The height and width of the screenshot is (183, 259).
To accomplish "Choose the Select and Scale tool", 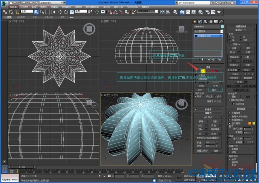I will [72, 12].
